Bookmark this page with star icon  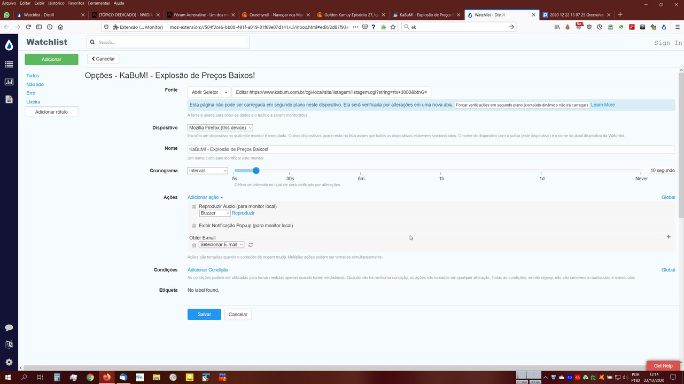393,27
